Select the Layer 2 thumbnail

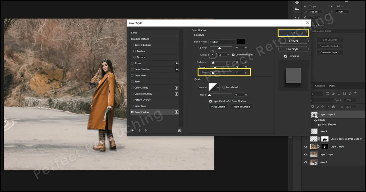click(314, 131)
